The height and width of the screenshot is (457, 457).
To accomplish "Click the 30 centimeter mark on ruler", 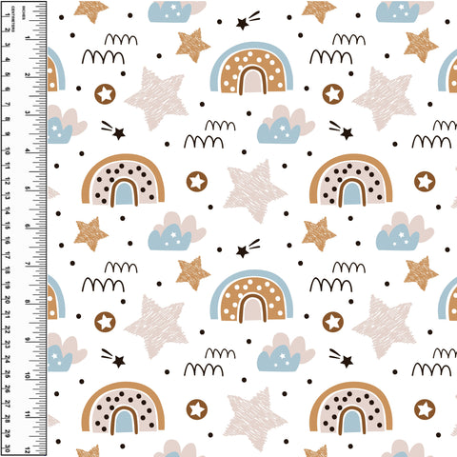I will [x=8, y=449].
